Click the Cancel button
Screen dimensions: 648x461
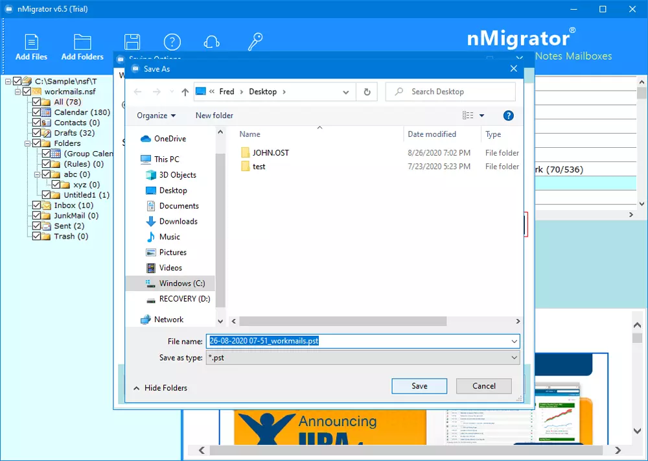tap(483, 386)
